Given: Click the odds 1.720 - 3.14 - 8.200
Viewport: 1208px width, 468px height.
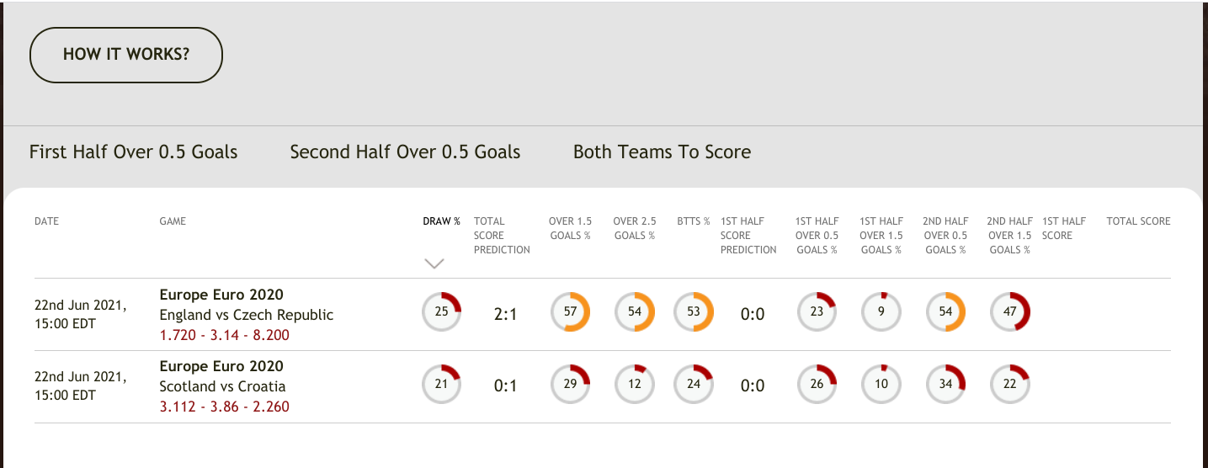Looking at the screenshot, I should click(225, 335).
